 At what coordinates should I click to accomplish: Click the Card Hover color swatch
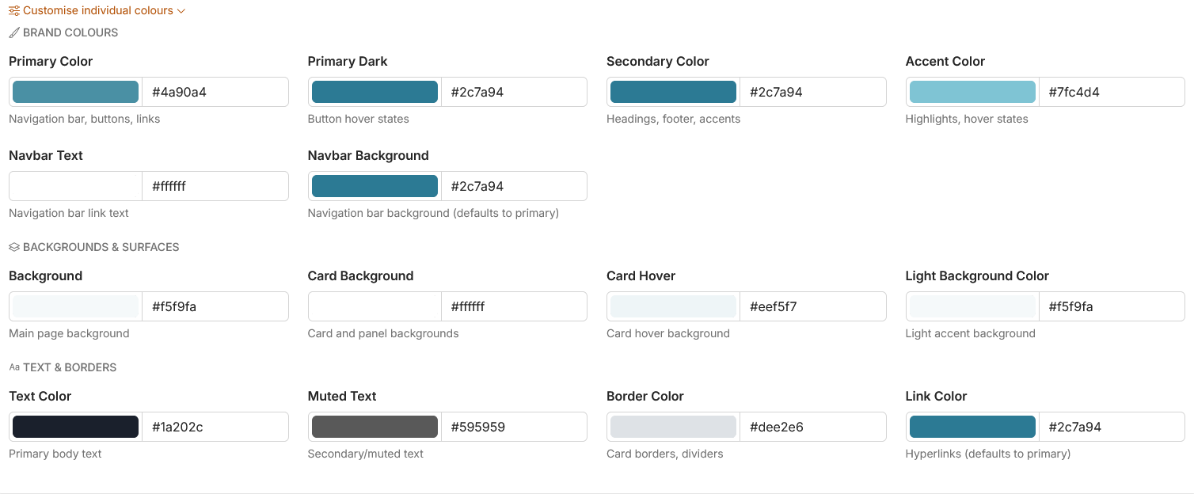(x=672, y=306)
